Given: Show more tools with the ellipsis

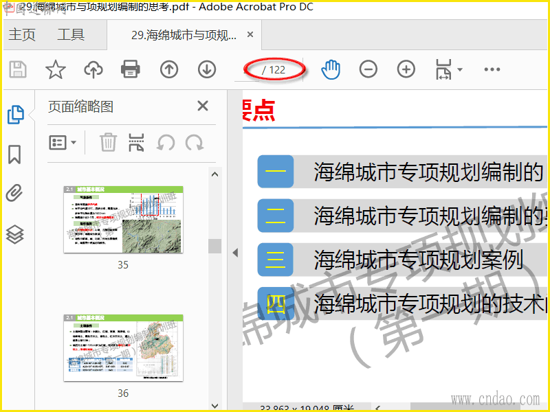Looking at the screenshot, I should (x=492, y=69).
